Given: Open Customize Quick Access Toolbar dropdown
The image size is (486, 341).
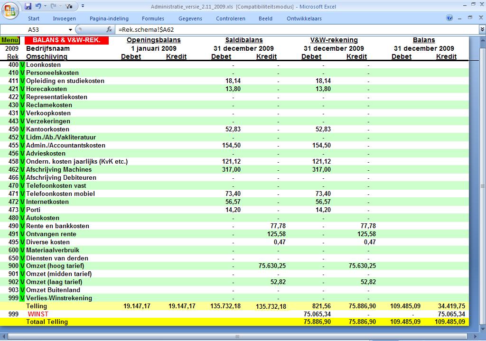Looking at the screenshot, I should [83, 6].
